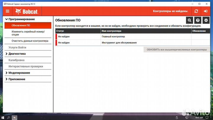The width and height of the screenshot is (213, 120).
Task: Open the hamburger menu in the header
Action: 7,11
